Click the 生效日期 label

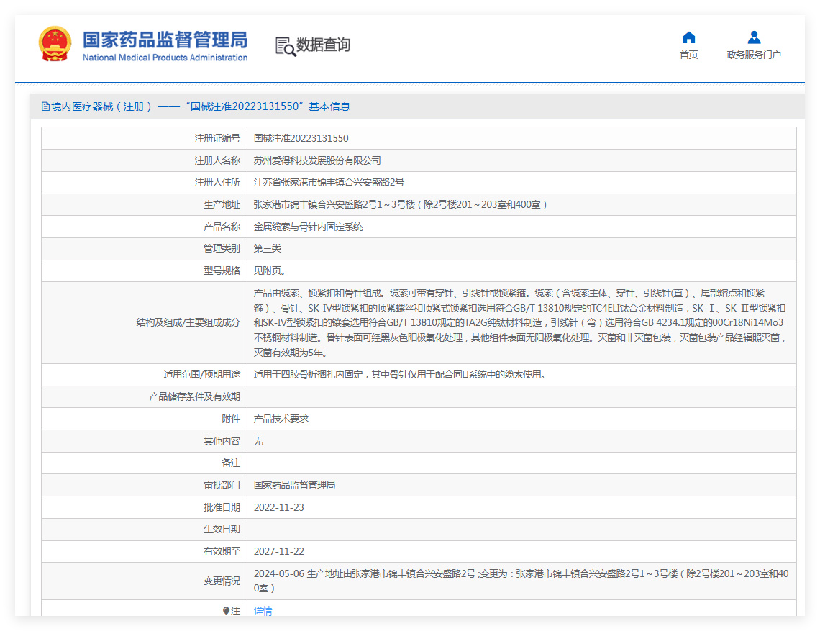[222, 530]
